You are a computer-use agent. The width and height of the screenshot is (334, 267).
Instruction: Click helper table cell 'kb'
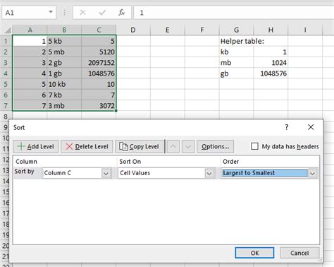tap(236, 52)
